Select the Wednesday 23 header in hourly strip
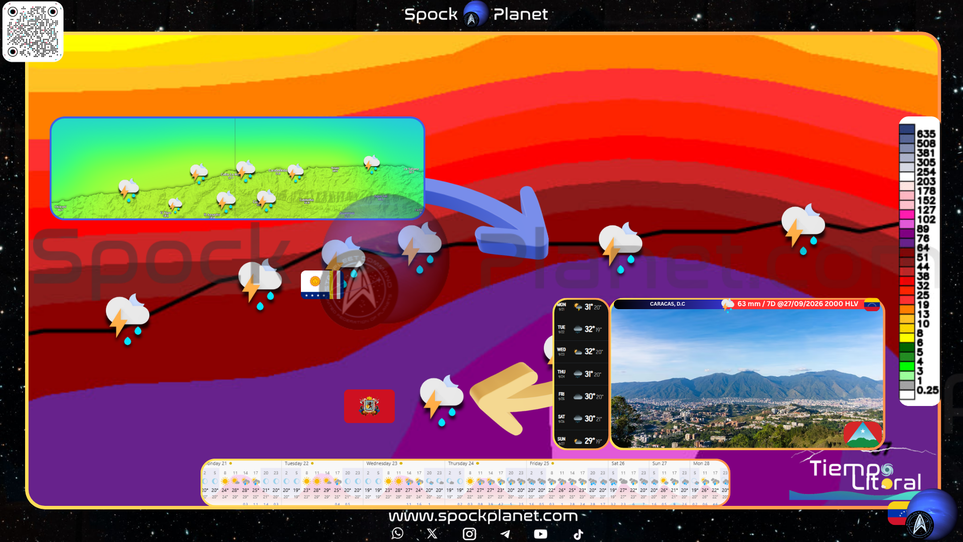This screenshot has width=963, height=542. pos(382,463)
